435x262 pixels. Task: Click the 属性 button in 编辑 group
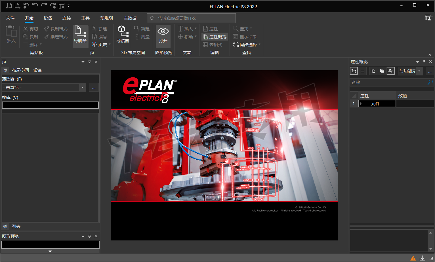[x=210, y=29]
